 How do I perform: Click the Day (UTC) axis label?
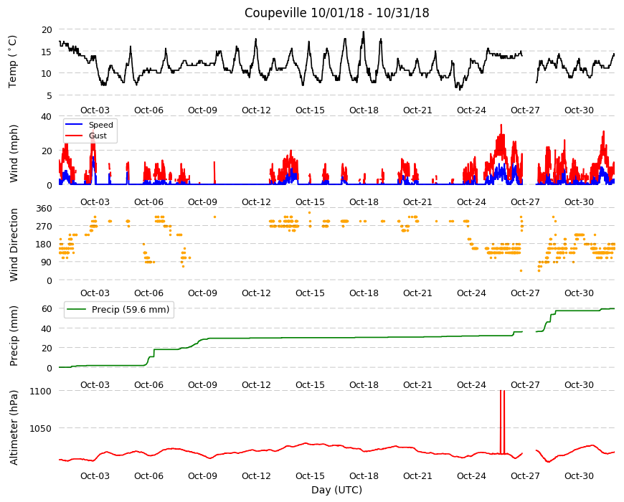click(336, 490)
